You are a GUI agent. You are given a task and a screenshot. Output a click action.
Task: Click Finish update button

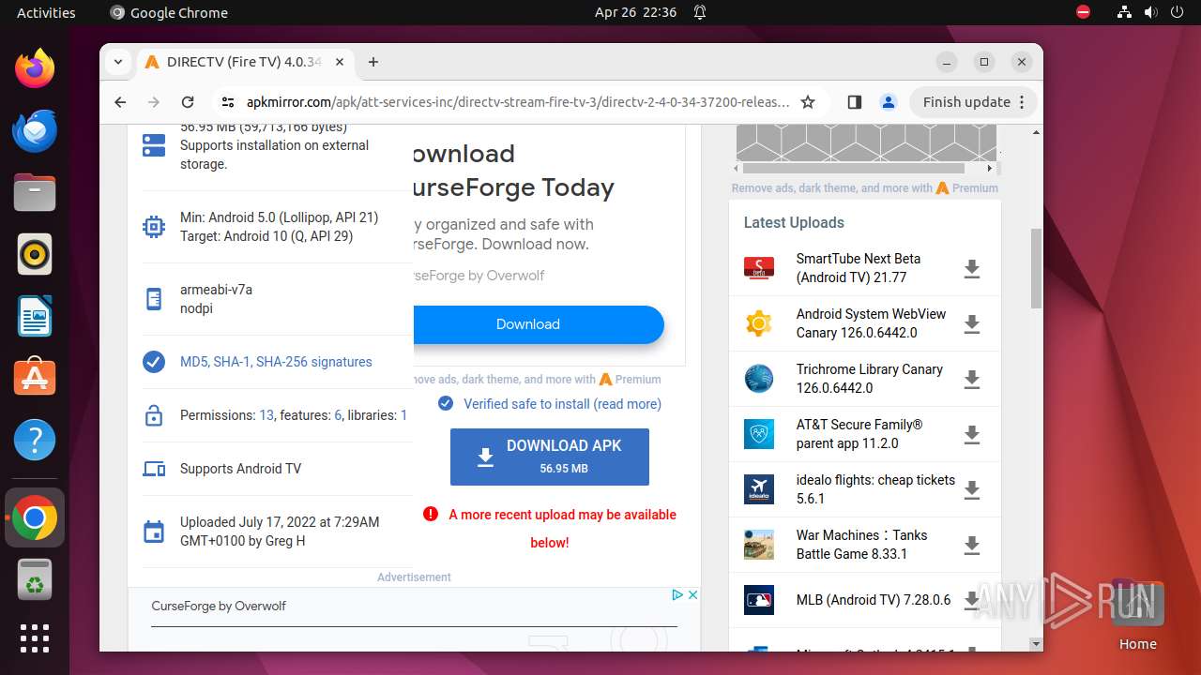(x=974, y=102)
